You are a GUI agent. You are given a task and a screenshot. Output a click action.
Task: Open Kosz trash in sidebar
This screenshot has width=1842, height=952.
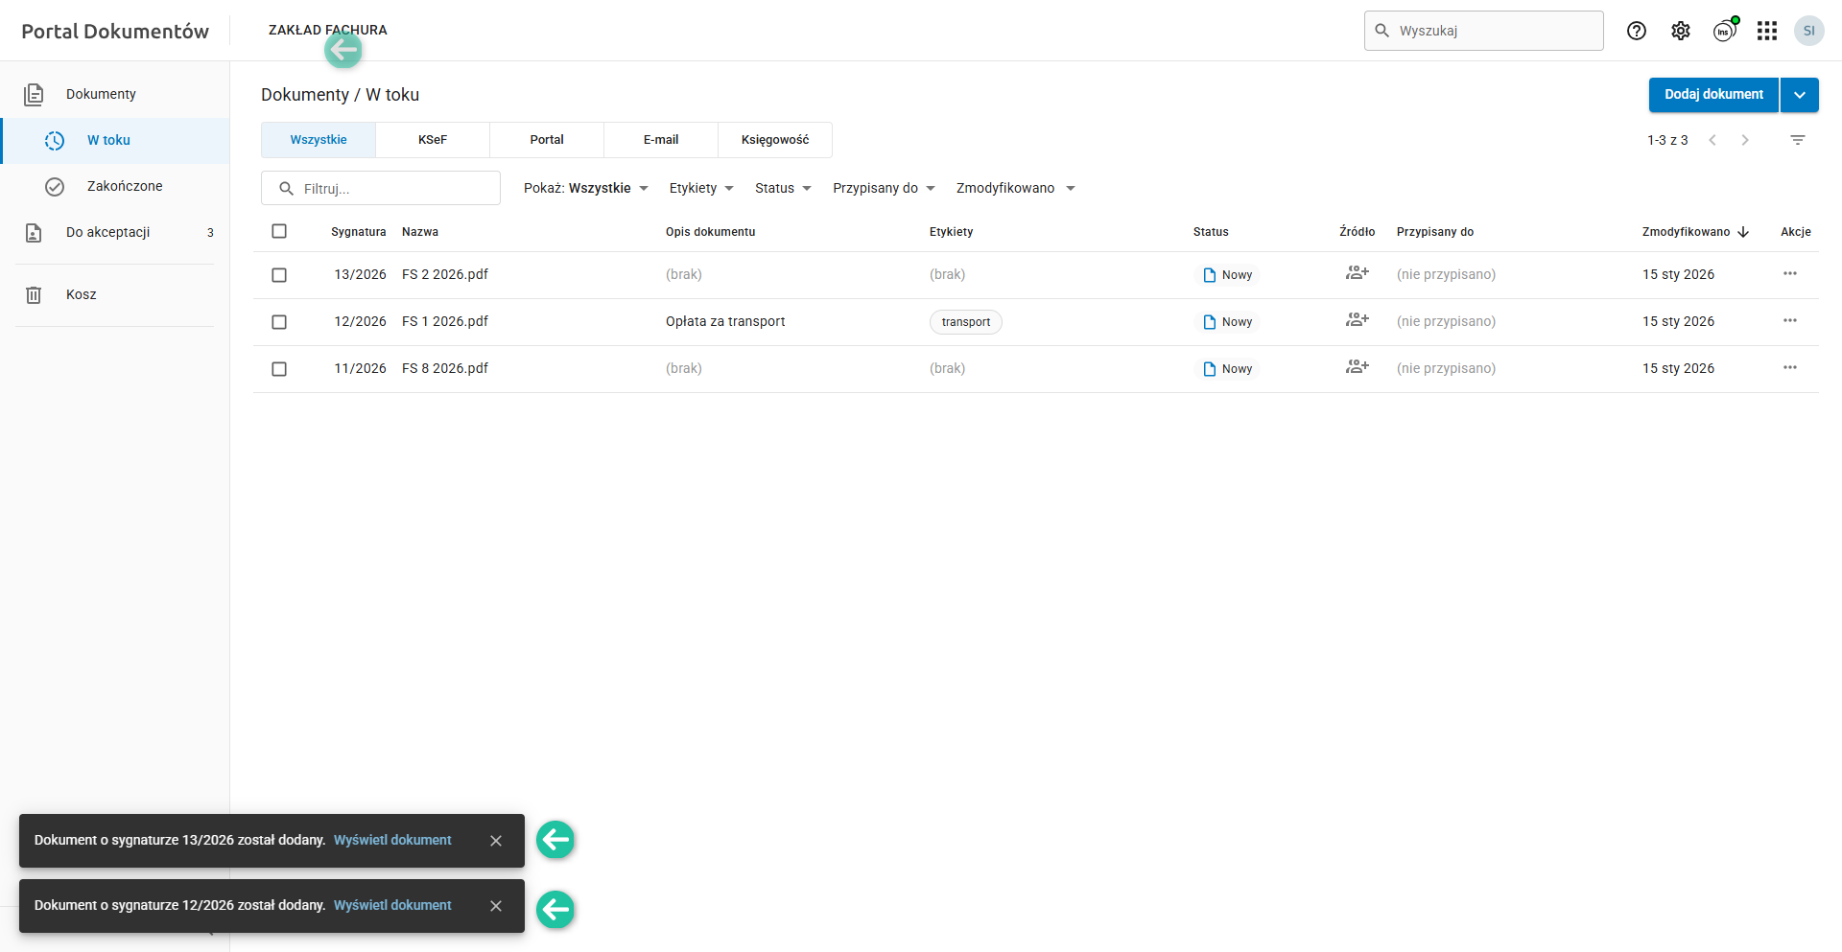(x=82, y=294)
